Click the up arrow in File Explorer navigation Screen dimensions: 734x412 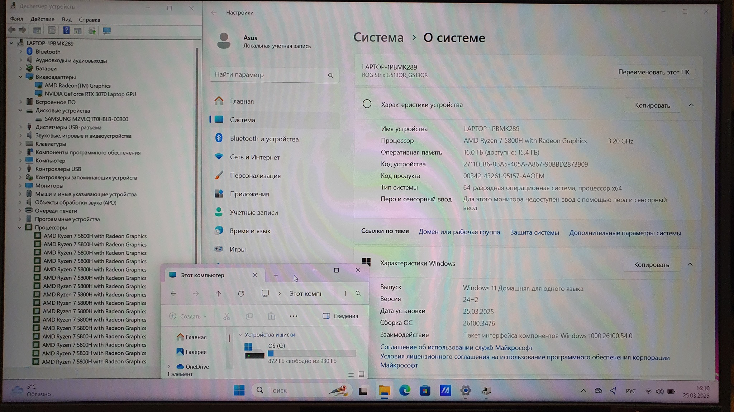[218, 294]
